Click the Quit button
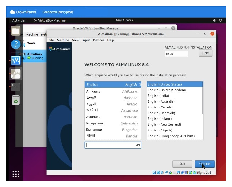This screenshot has height=187, width=232. coord(182,164)
